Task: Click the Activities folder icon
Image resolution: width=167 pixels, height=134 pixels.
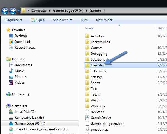Action: 87,36
